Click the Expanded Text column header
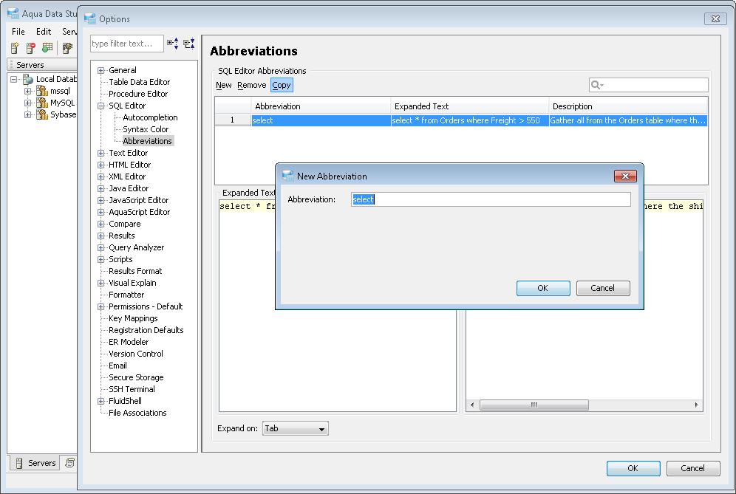The width and height of the screenshot is (736, 494). point(470,106)
